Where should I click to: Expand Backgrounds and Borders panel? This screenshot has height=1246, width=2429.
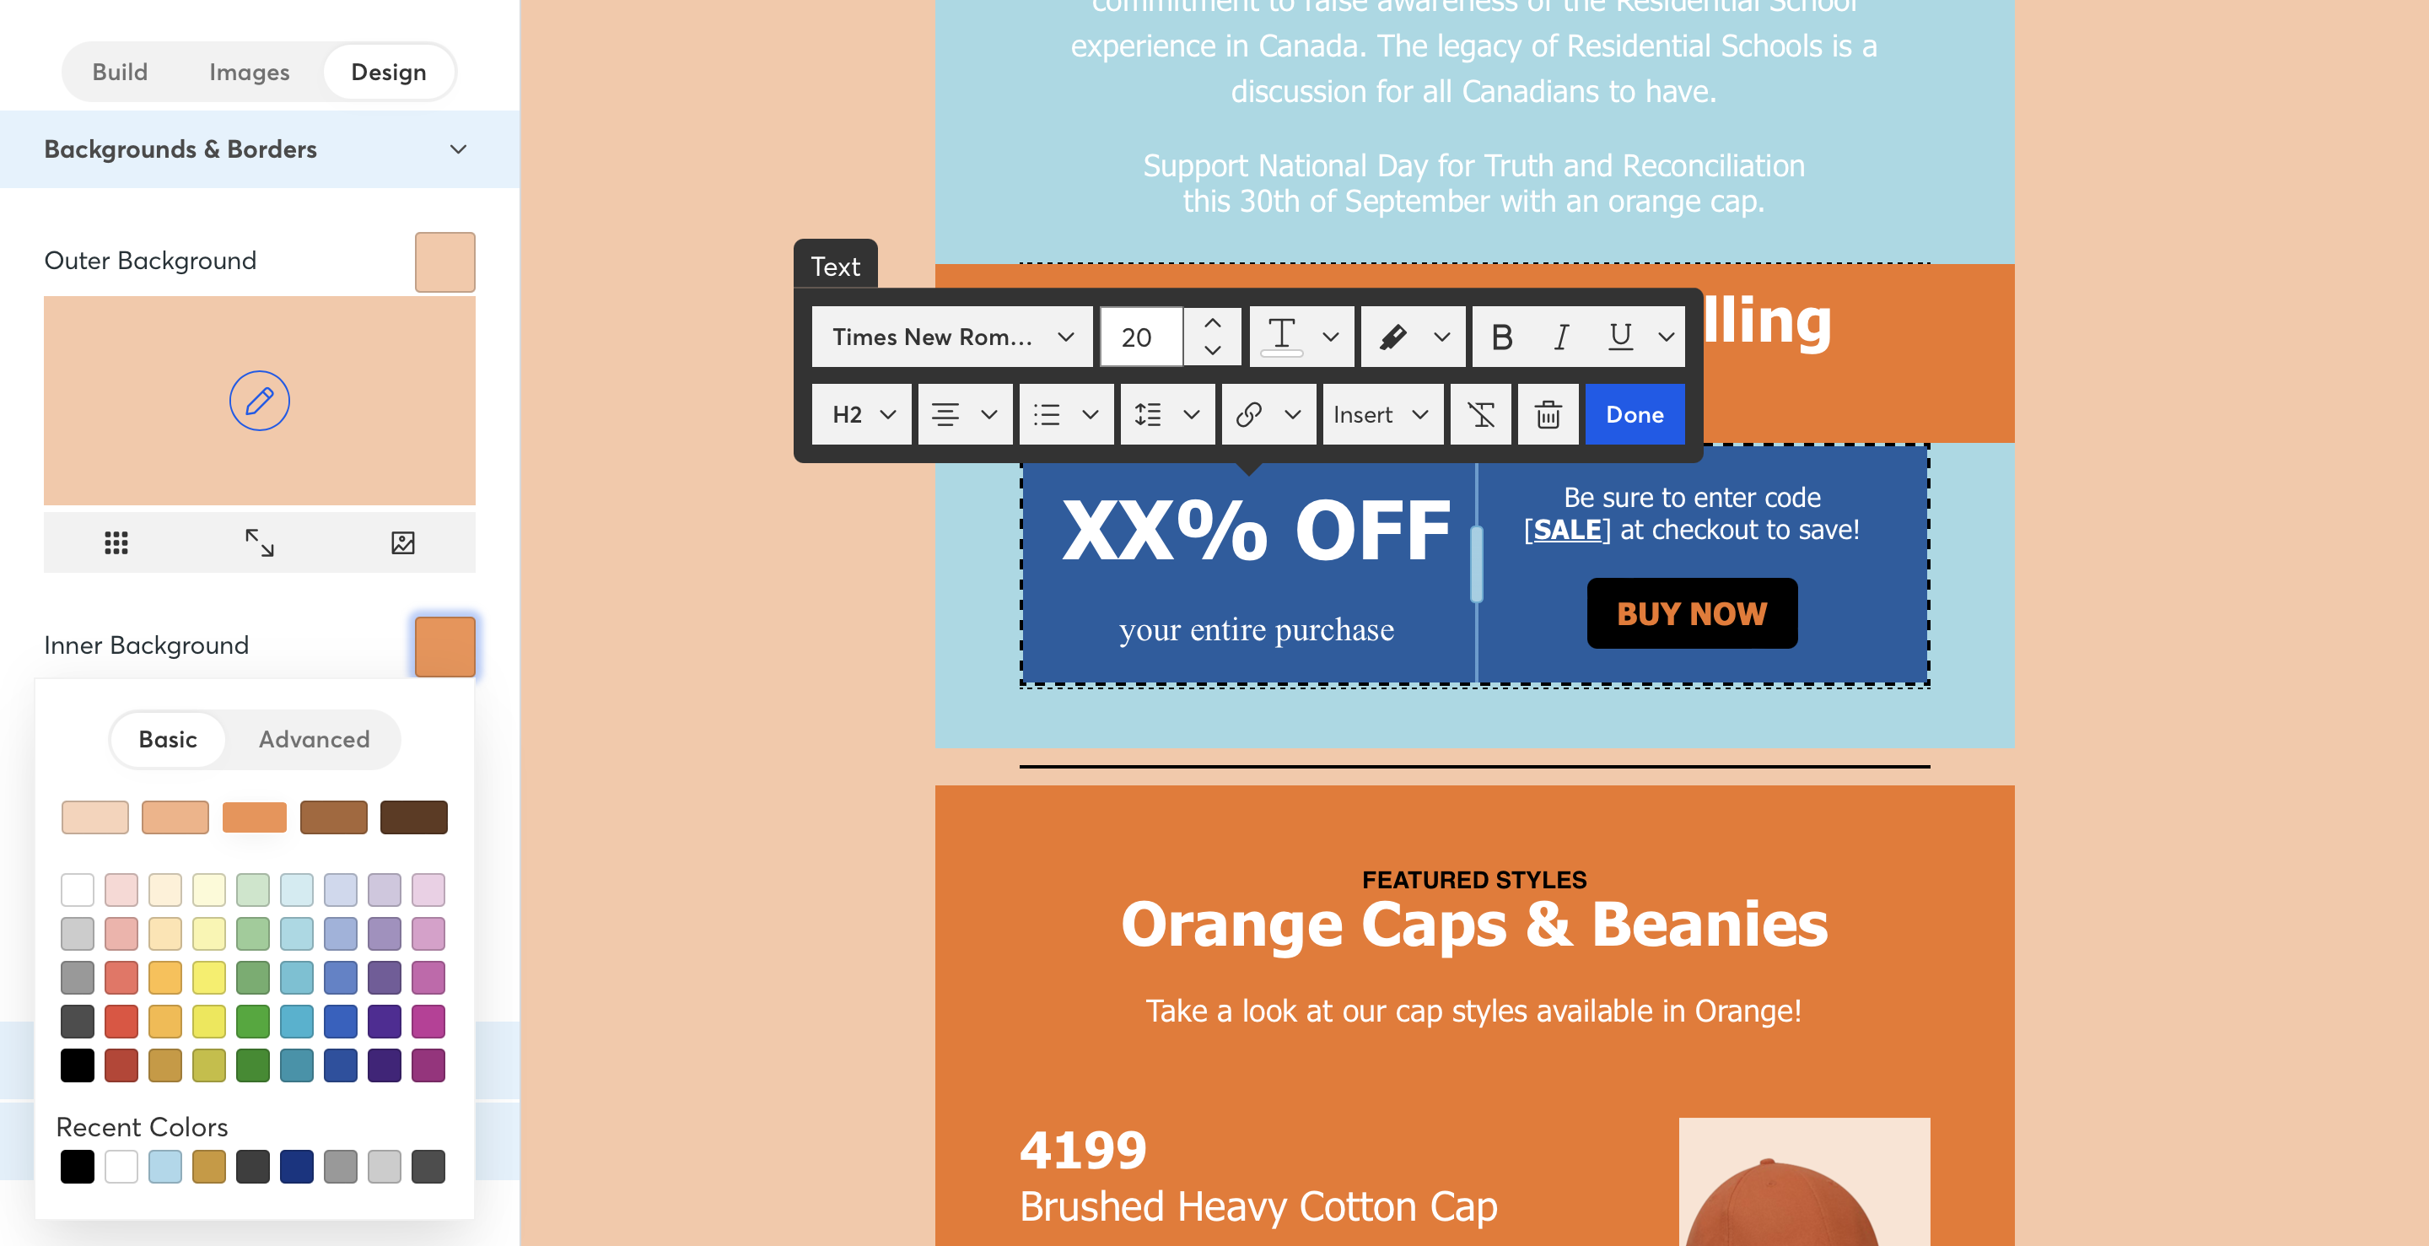point(457,148)
